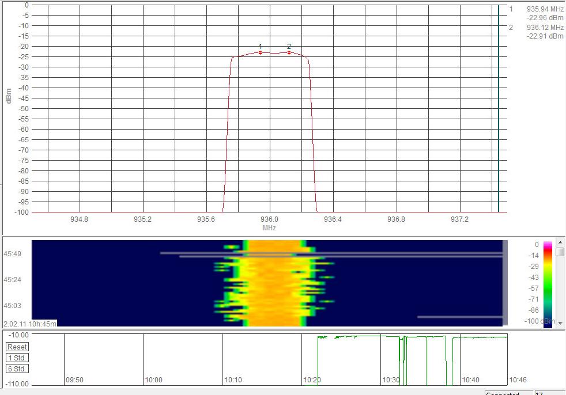The height and width of the screenshot is (395, 566).
Task: Click marker 1 level readout -22.96 dBm
Action: pyautogui.click(x=545, y=18)
